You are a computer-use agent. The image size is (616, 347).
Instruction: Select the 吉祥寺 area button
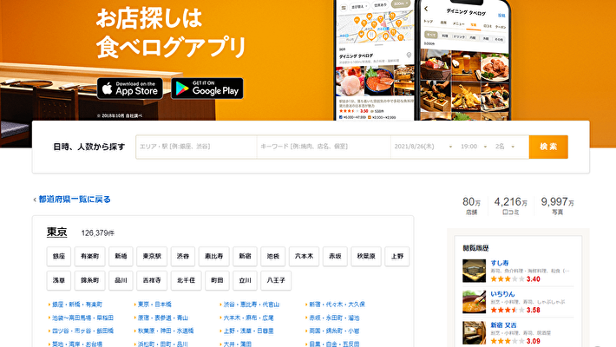coord(152,280)
